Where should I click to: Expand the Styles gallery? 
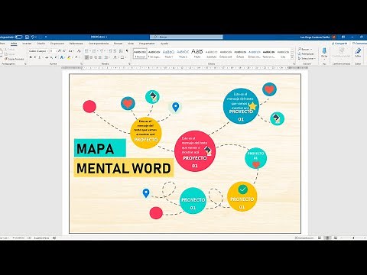pos(292,58)
